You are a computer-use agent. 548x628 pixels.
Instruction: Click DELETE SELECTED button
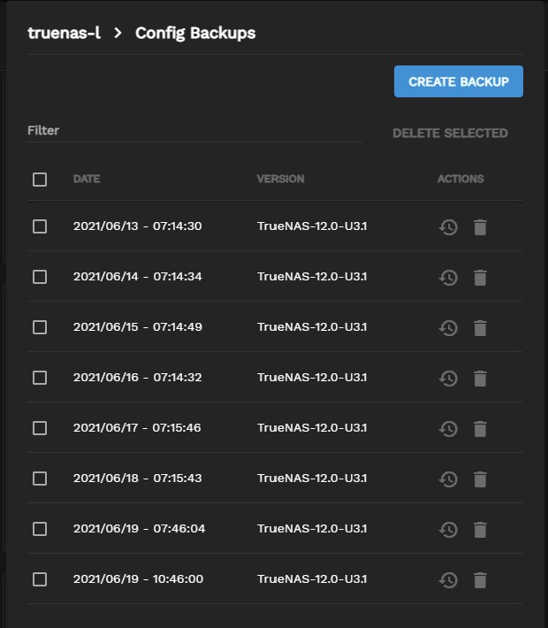(x=450, y=133)
